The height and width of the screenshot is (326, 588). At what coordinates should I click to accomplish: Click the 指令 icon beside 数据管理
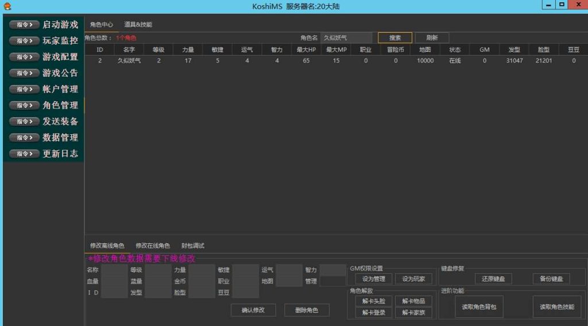point(25,137)
